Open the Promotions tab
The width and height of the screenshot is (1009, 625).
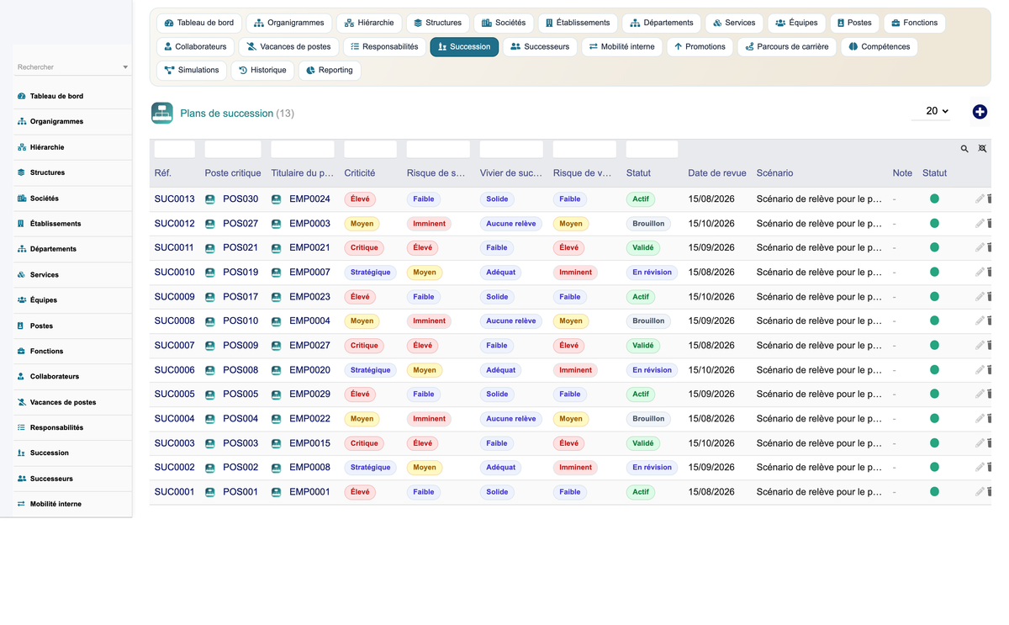700,46
